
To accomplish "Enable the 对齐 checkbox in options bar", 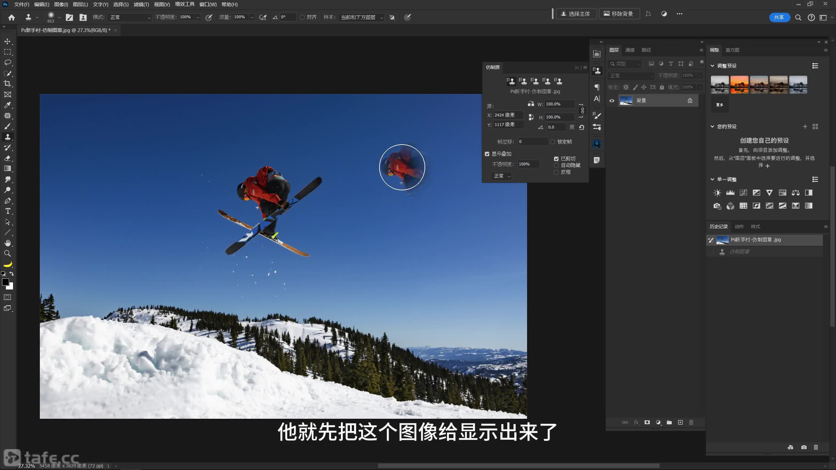I will pyautogui.click(x=302, y=17).
